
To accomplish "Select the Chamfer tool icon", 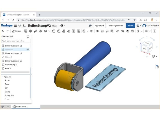I will click(x=59, y=31).
